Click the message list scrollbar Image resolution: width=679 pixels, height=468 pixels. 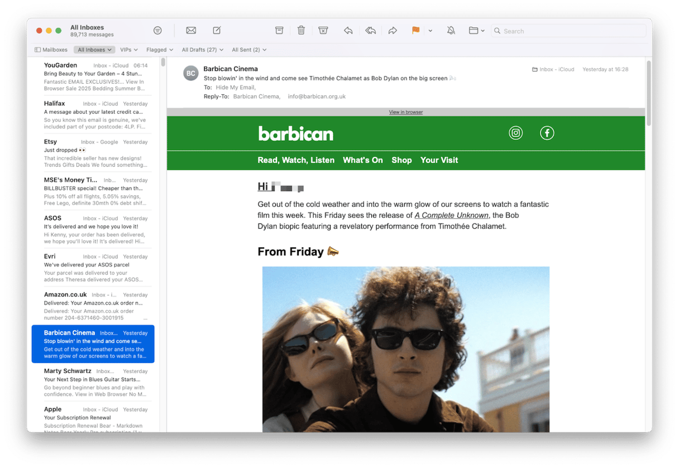tap(163, 62)
